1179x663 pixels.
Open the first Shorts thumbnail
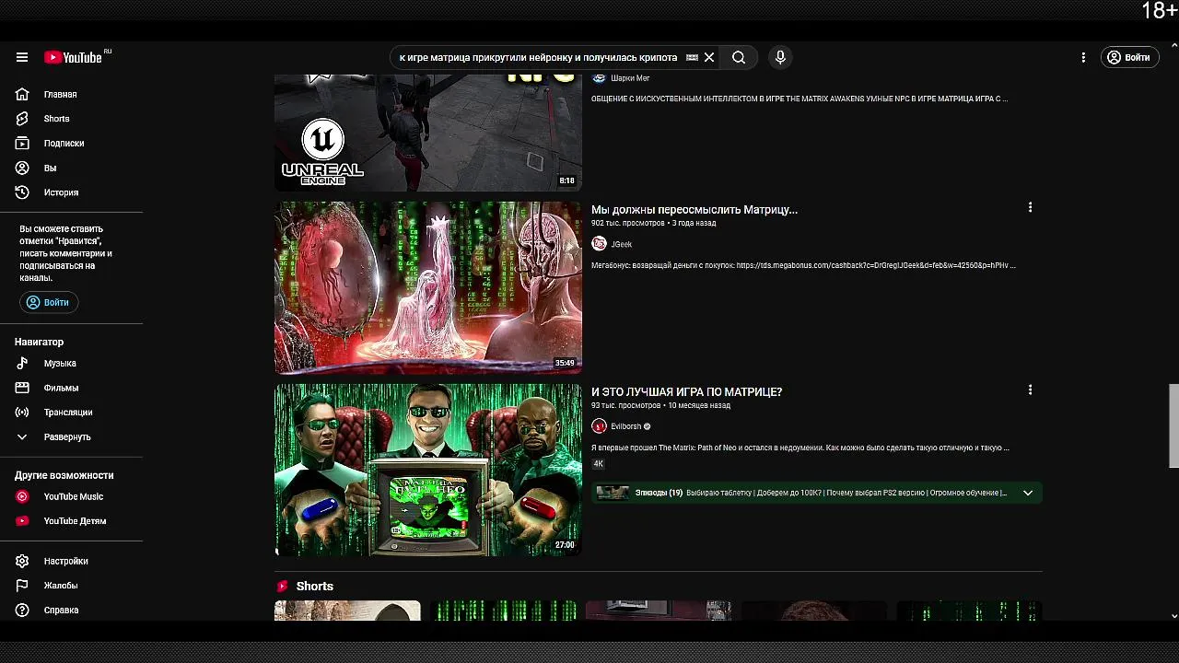pos(347,611)
